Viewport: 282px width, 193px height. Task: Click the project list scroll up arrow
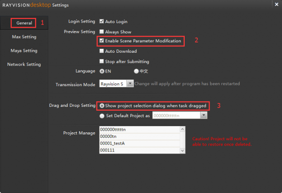[x=182, y=129]
